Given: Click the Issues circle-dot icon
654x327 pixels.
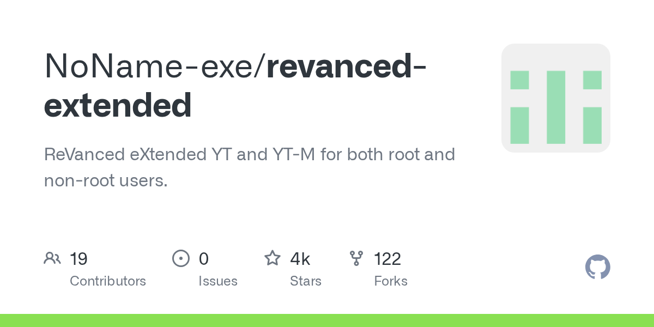Looking at the screenshot, I should click(180, 258).
